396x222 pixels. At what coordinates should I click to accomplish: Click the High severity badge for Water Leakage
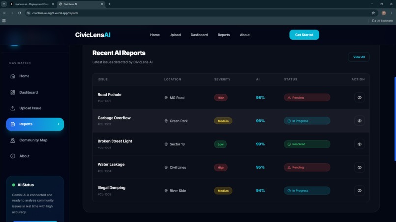point(221,167)
